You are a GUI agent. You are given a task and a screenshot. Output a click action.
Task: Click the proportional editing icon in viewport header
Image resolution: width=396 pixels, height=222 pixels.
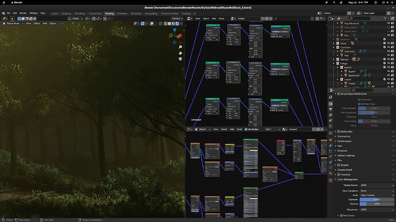coord(105,19)
